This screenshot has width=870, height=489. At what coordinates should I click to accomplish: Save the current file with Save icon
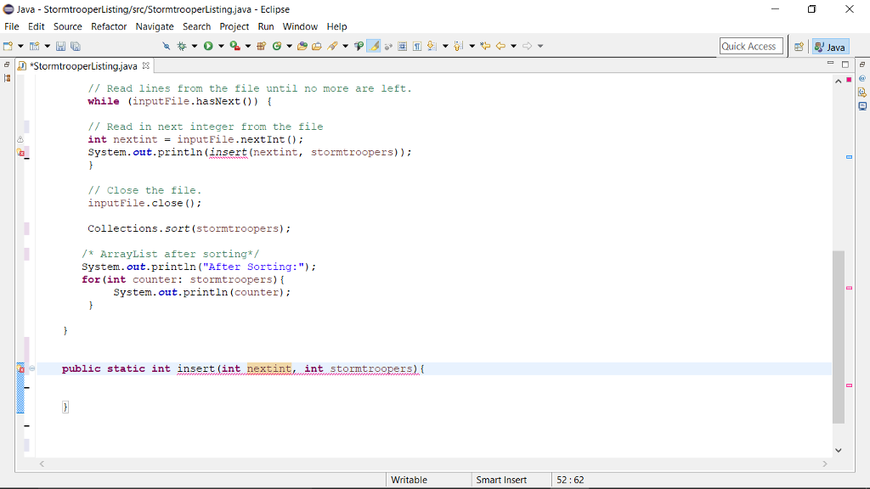point(61,46)
